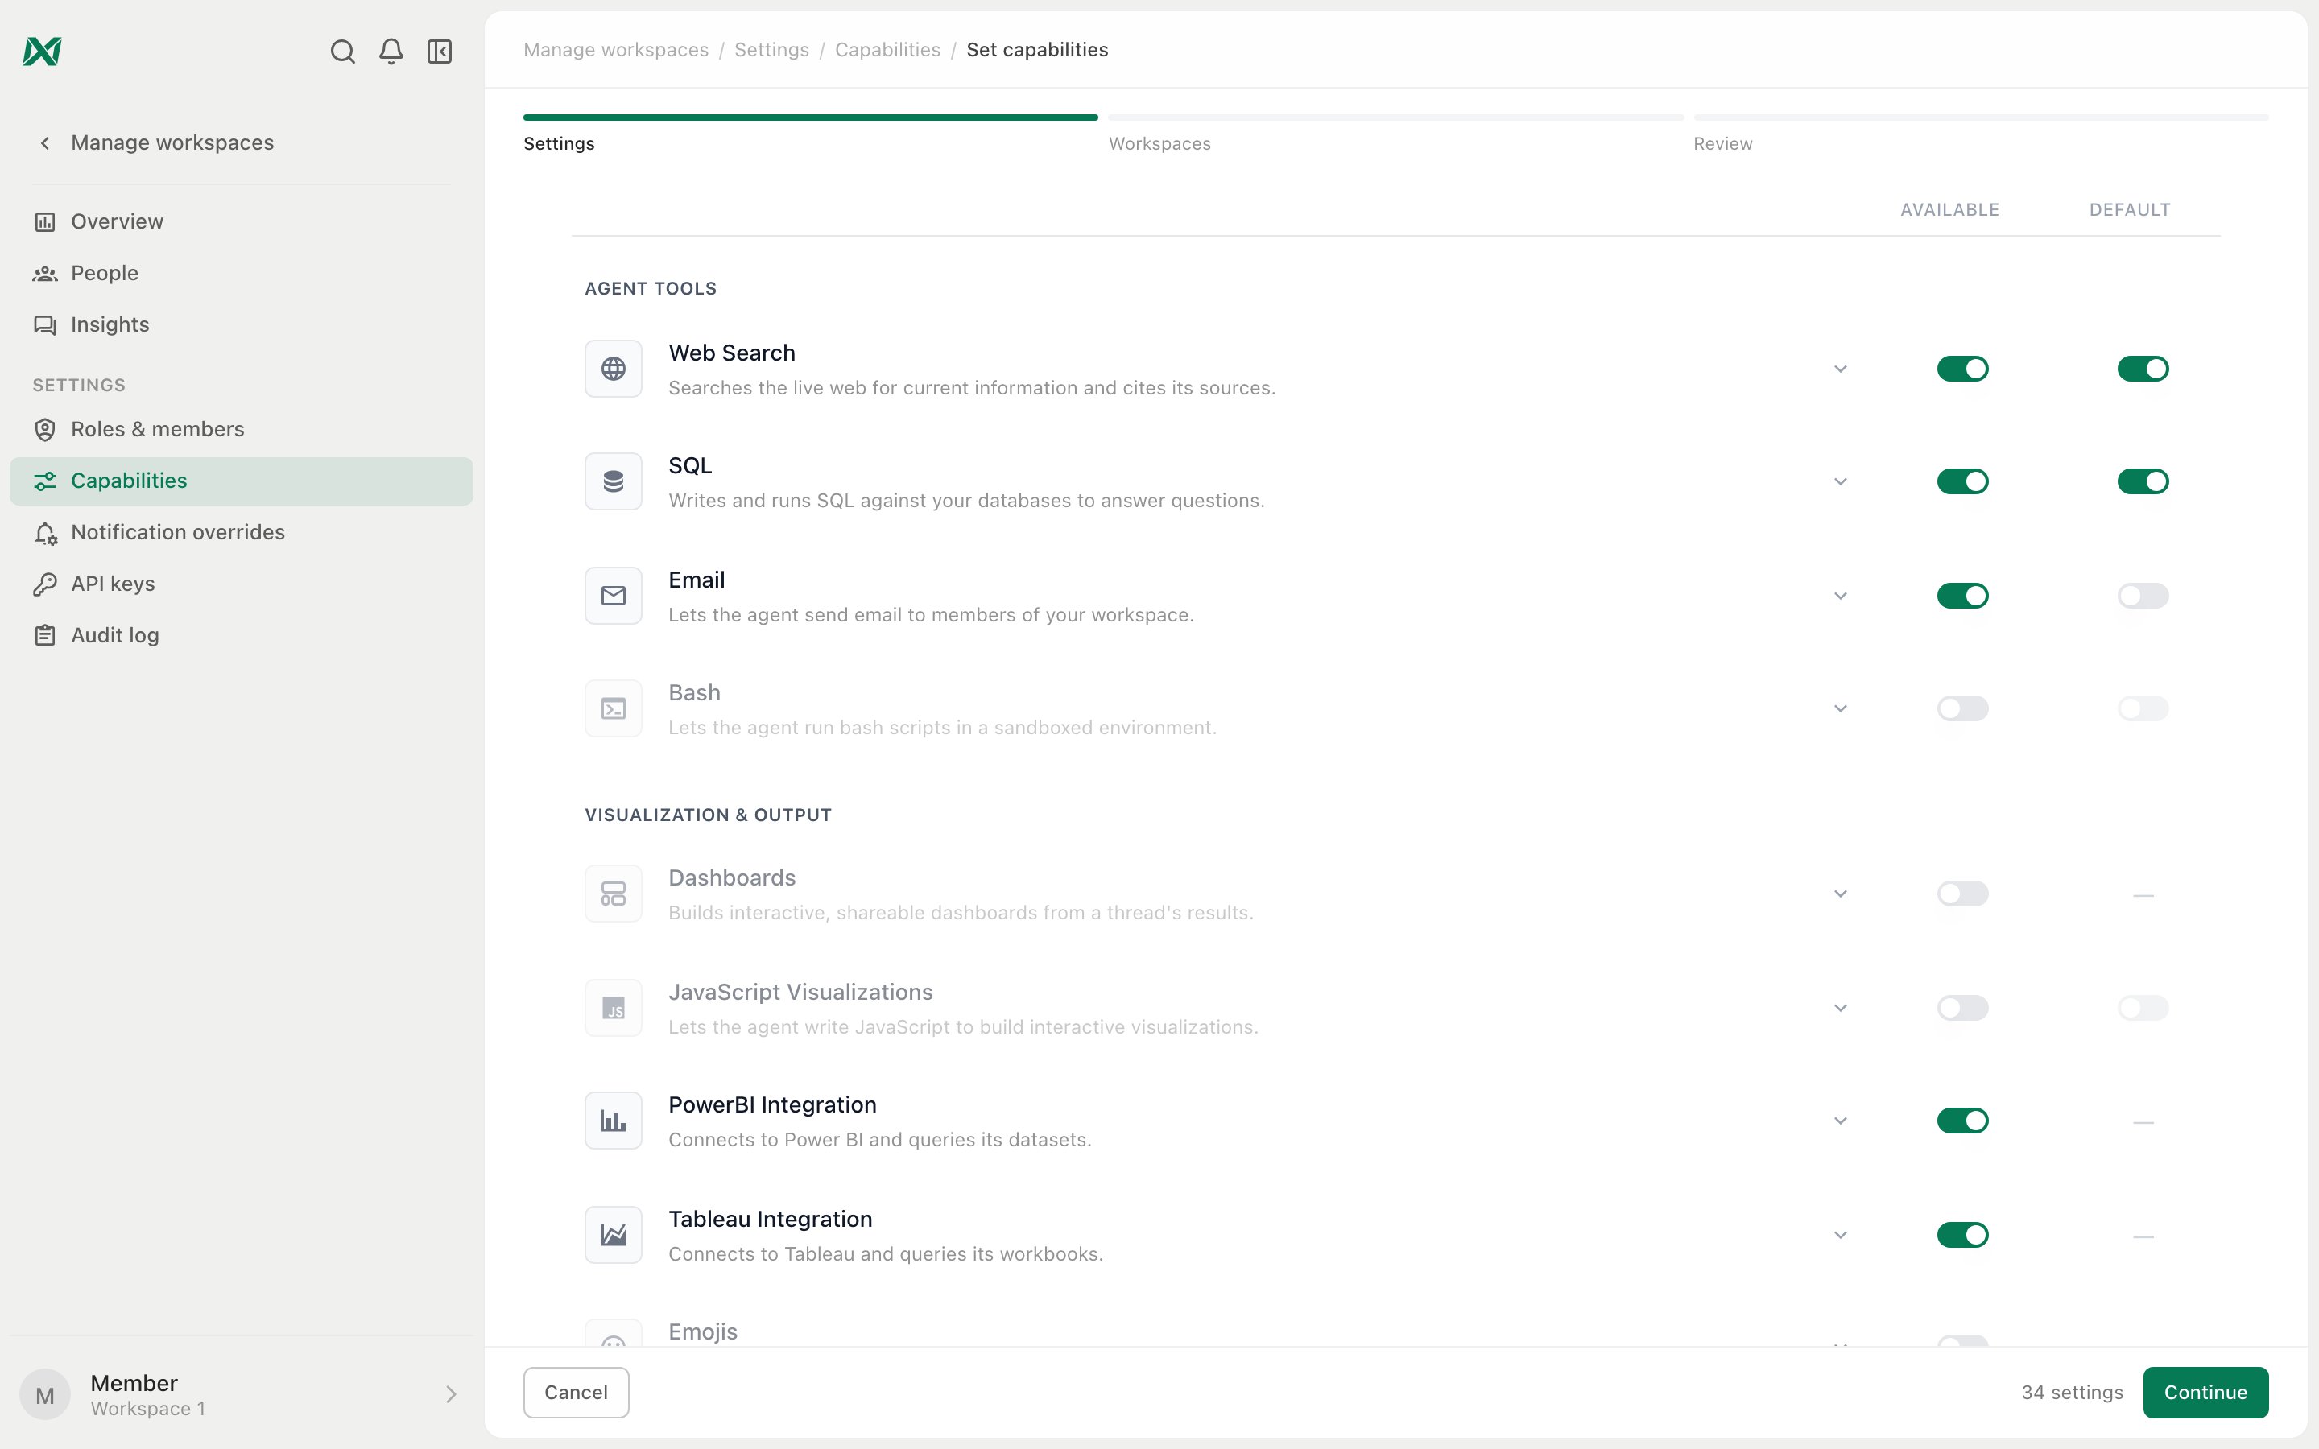Enable Email Default toggle

[x=2143, y=596]
